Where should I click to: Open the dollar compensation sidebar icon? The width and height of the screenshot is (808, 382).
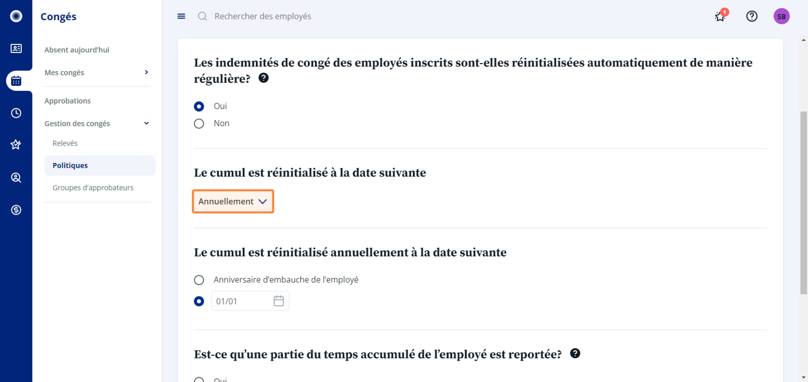pos(16,210)
